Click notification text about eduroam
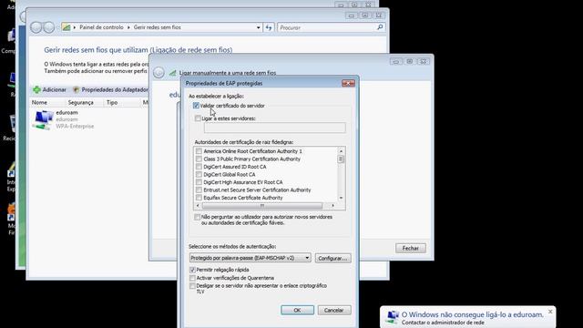Viewport: 583px width, 328px height. pyautogui.click(x=472, y=314)
